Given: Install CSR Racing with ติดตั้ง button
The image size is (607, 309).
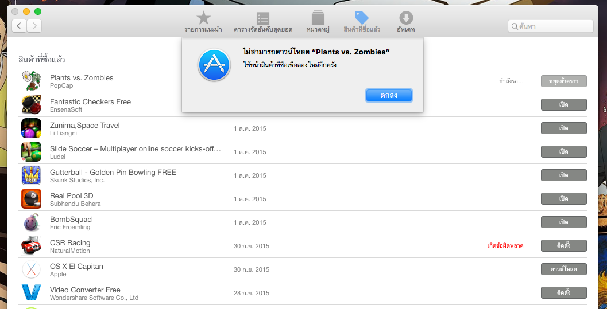Looking at the screenshot, I should 564,246.
